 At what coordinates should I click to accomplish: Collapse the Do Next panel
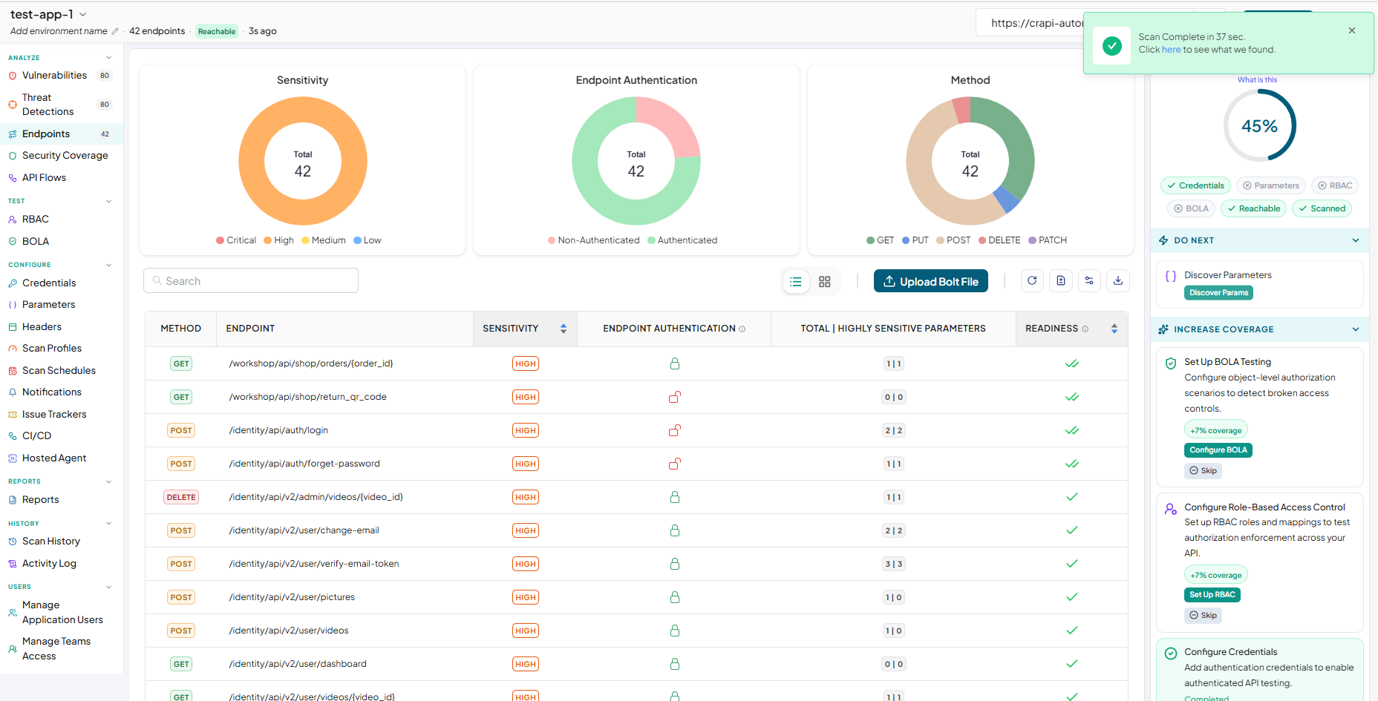tap(1356, 240)
